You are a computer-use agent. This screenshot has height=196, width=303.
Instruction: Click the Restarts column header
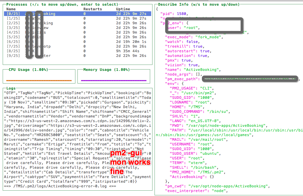point(92,9)
